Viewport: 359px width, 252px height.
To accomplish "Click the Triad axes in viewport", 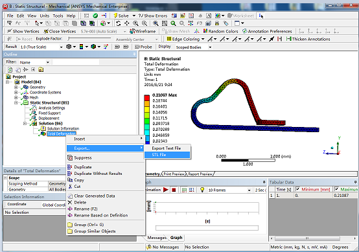I will pos(332,146).
